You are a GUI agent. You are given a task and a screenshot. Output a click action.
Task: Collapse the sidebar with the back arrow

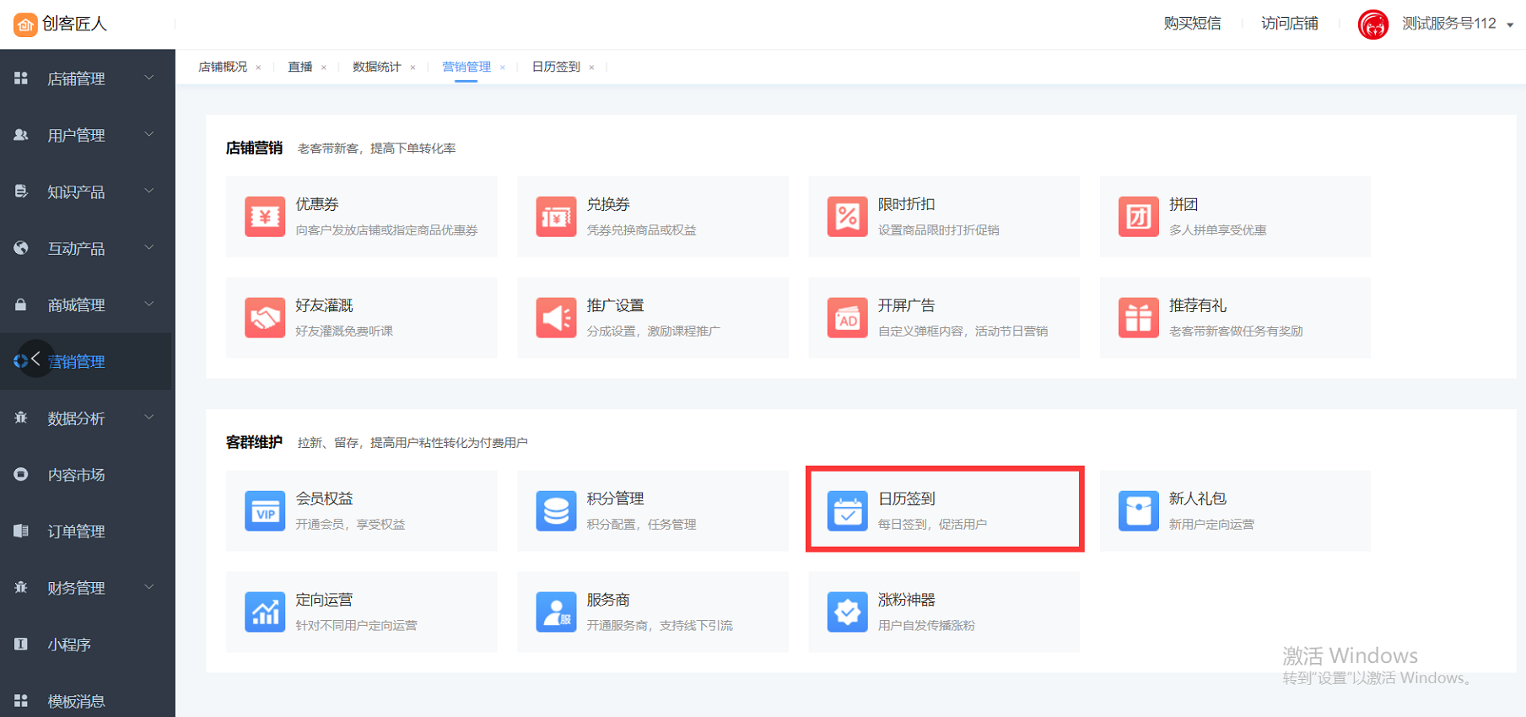click(x=35, y=359)
